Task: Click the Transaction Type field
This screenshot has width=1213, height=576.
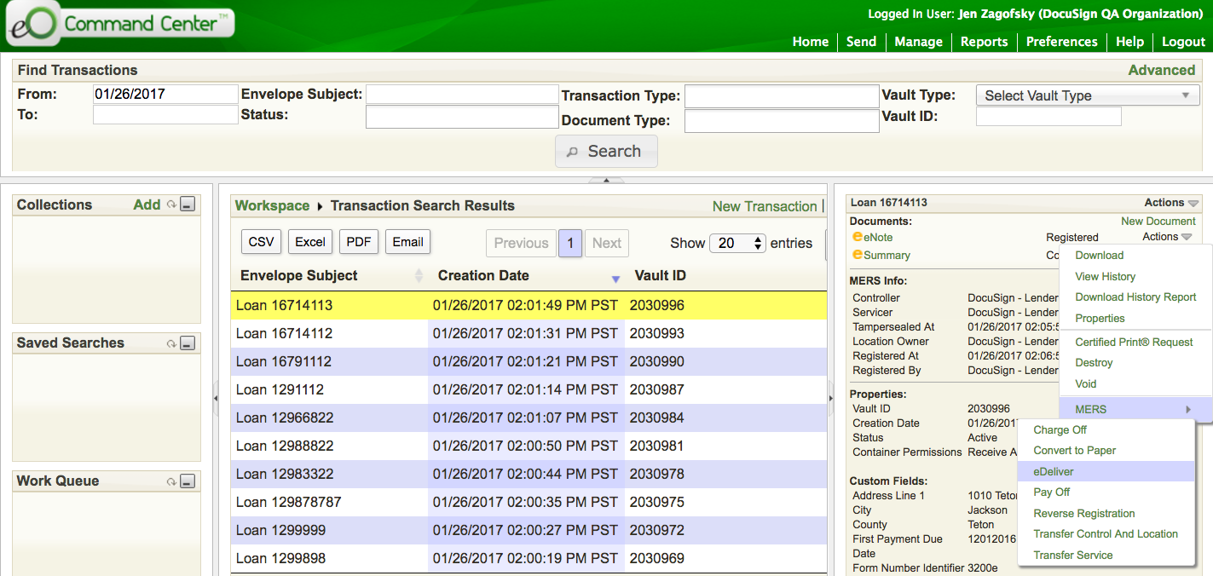Action: (782, 96)
